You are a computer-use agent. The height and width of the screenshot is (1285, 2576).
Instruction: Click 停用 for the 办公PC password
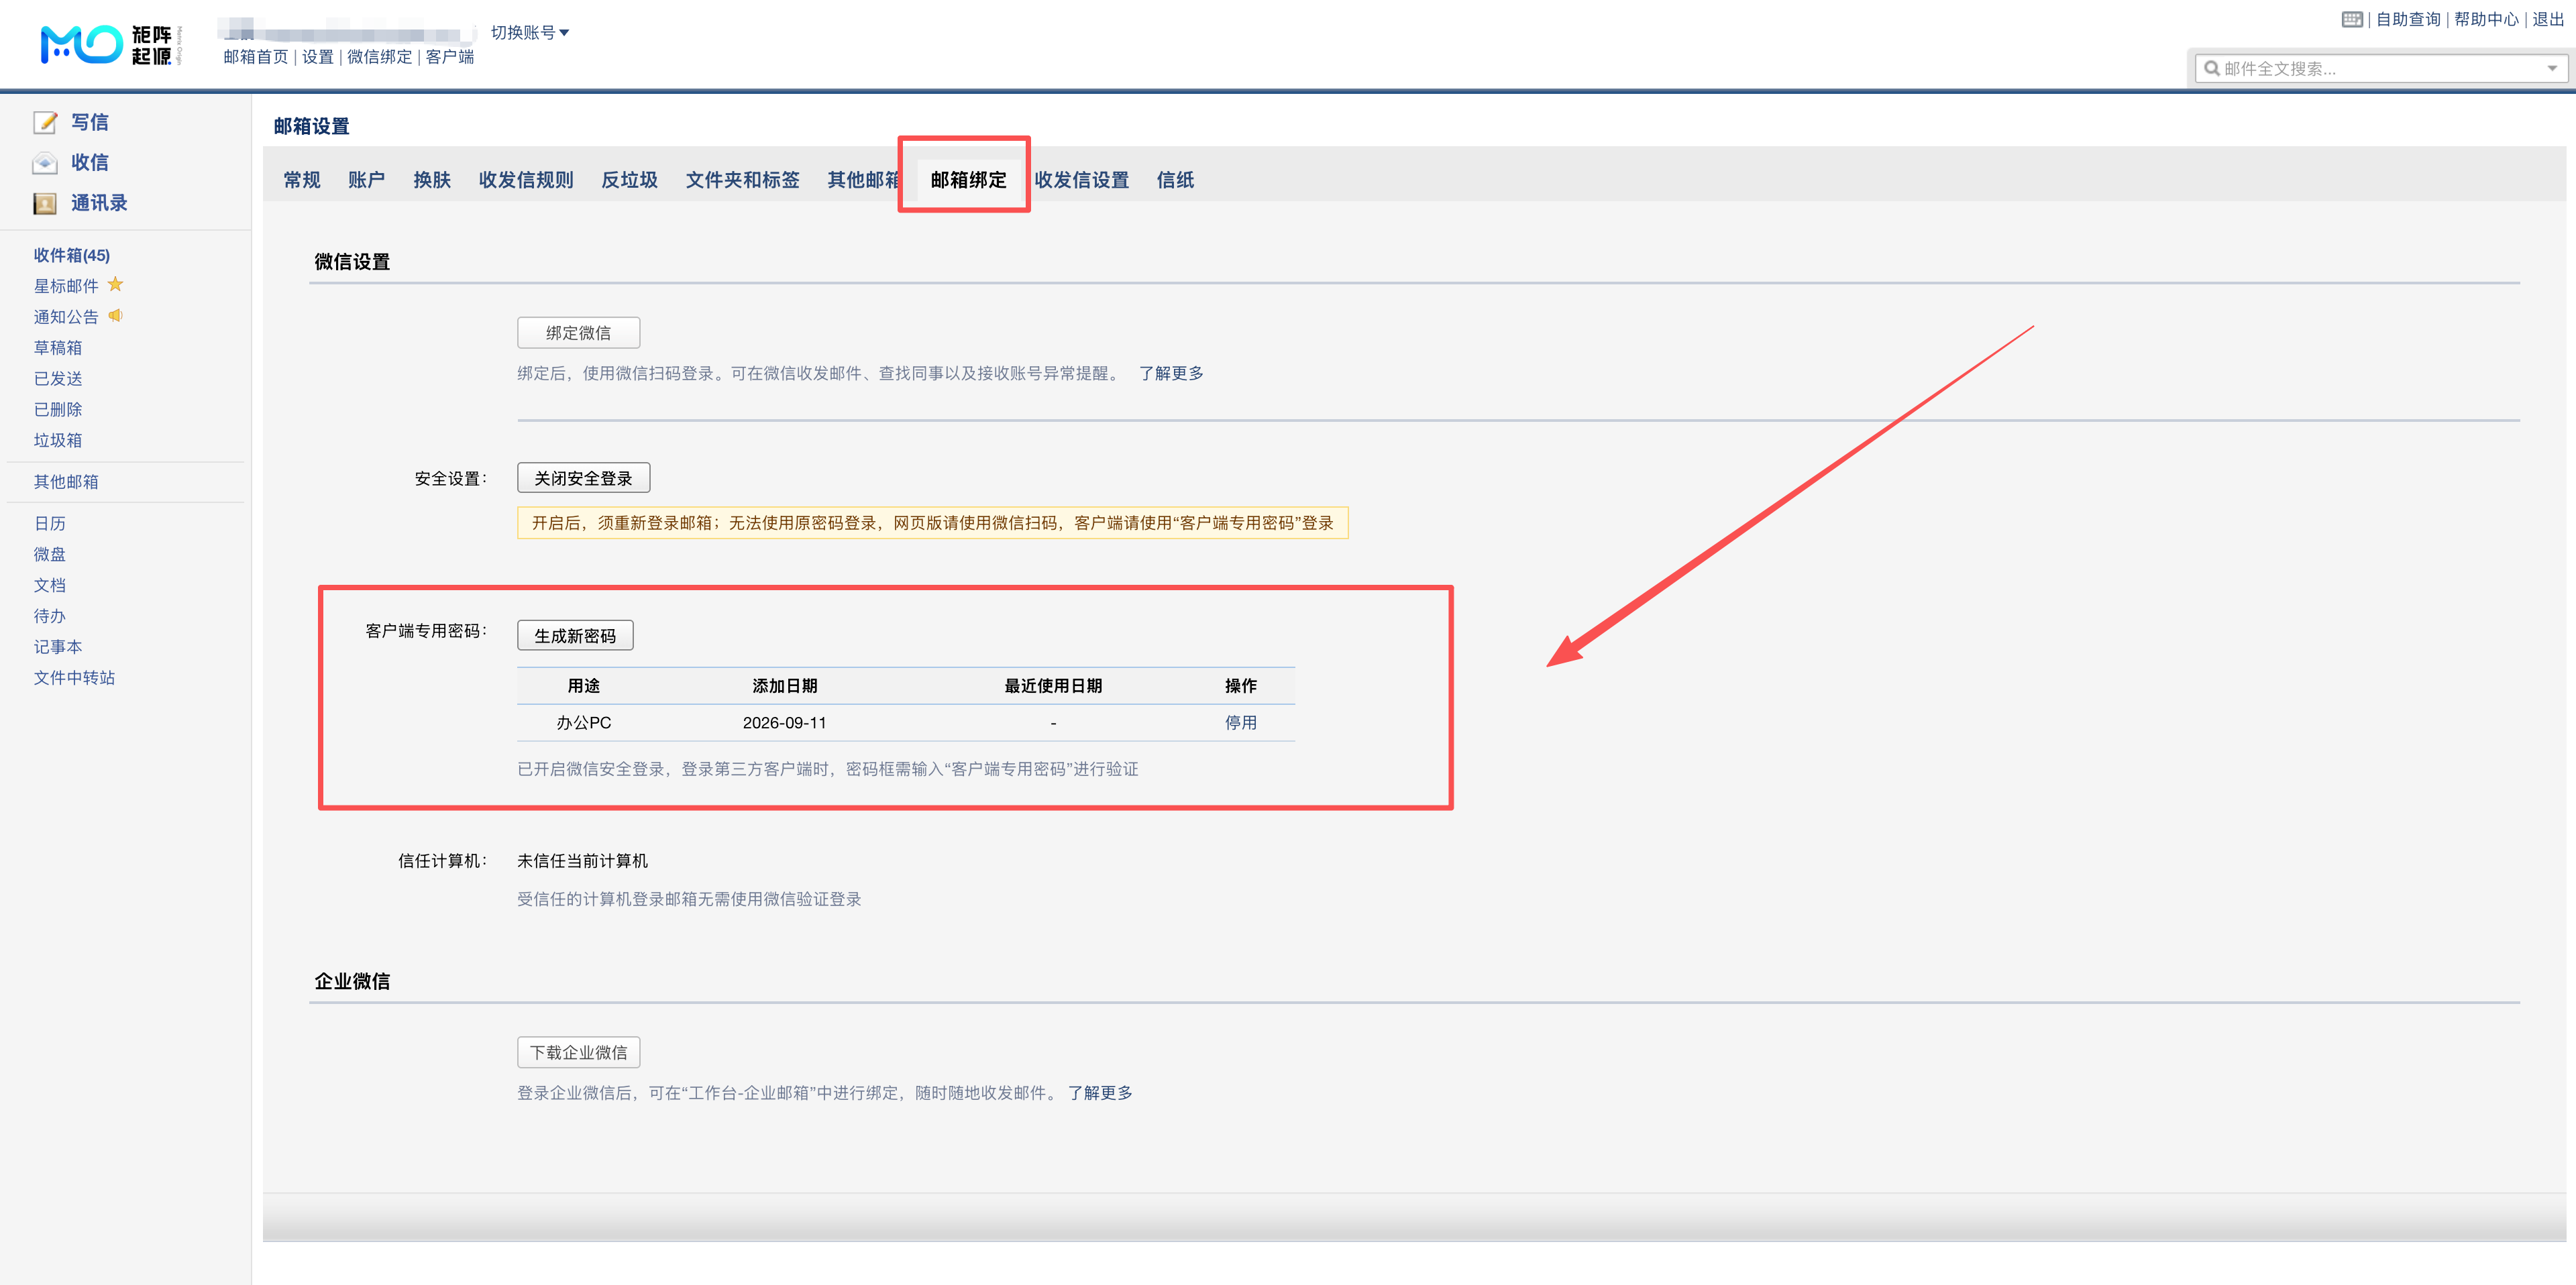[1240, 722]
